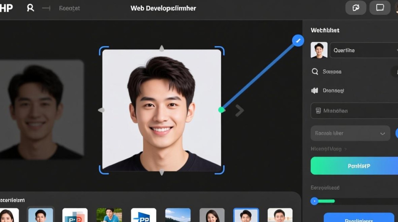Click the user profile icon in the top bar

pos(30,8)
